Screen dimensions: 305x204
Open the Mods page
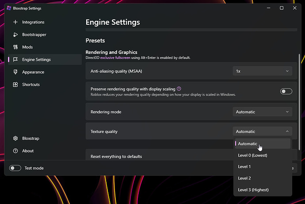click(45, 47)
